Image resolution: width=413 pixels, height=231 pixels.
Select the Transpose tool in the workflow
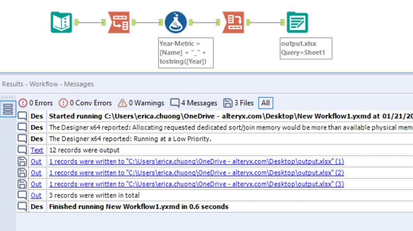click(119, 22)
